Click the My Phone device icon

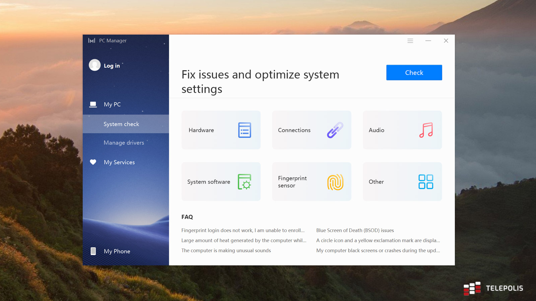(93, 251)
